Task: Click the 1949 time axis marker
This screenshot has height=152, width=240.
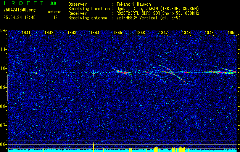Action: click(x=209, y=32)
